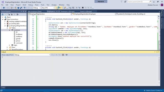The width and height of the screenshot is (164, 92).
Task: Click the New Project toolbar icon
Action: pyautogui.click(x=12, y=8)
